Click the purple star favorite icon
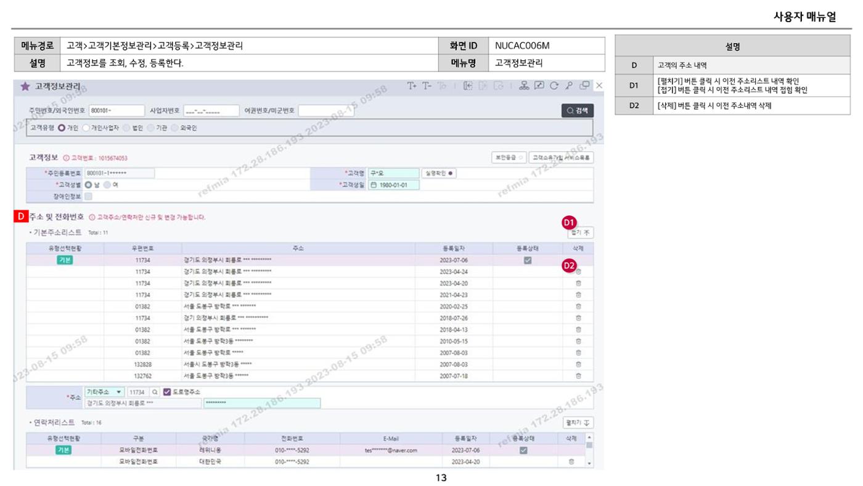 click(25, 87)
